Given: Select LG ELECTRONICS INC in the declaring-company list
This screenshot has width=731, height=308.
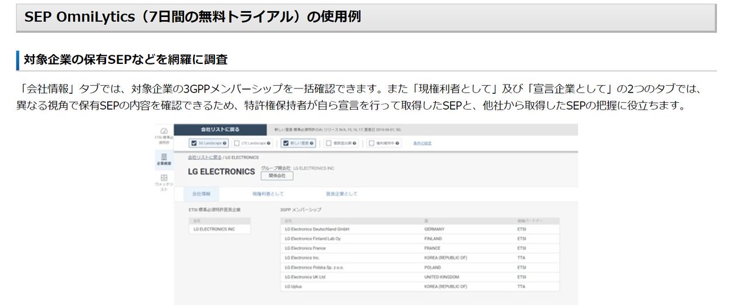Looking at the screenshot, I should pos(219,229).
